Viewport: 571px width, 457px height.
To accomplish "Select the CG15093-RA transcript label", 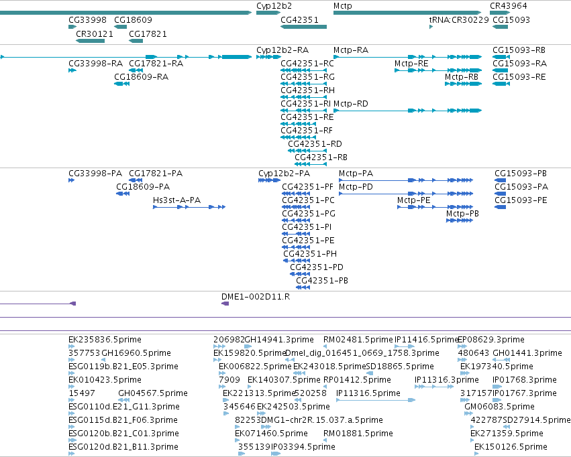I will coord(519,63).
